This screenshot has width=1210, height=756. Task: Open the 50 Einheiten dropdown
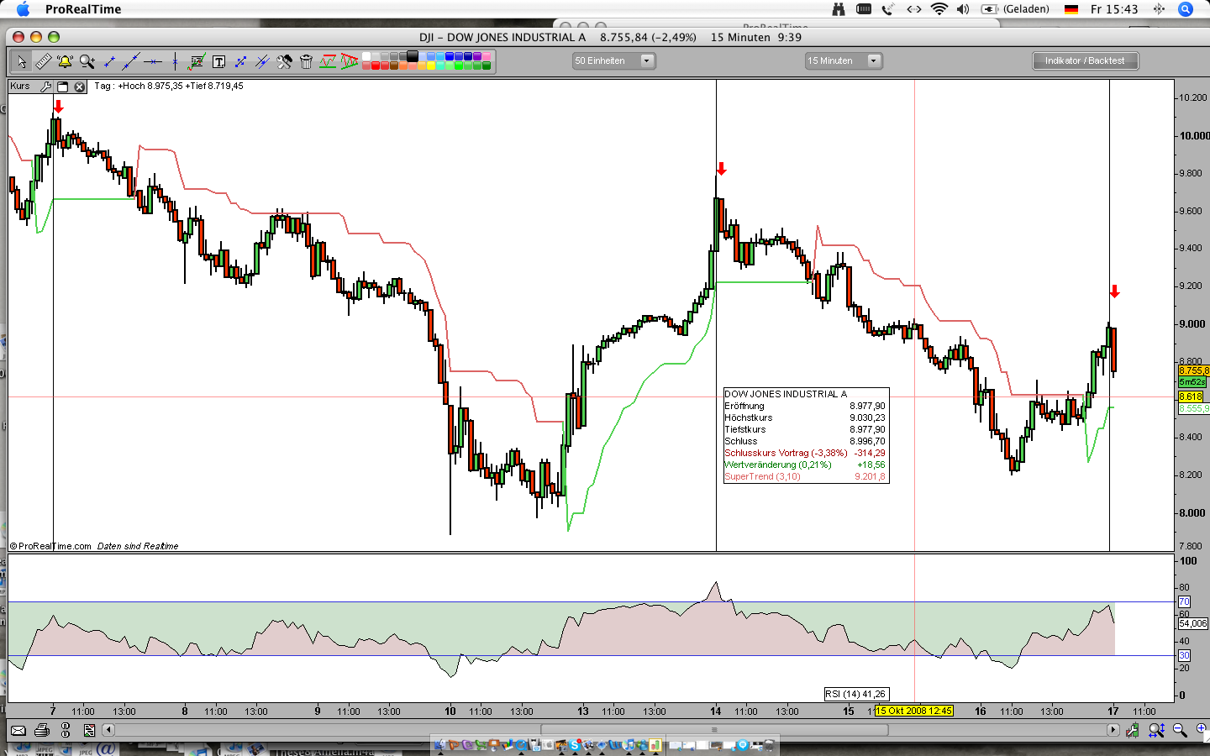coord(613,60)
